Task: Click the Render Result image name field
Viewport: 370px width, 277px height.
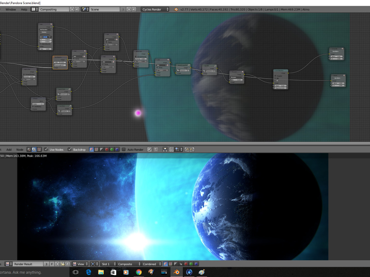Action: tap(28, 264)
